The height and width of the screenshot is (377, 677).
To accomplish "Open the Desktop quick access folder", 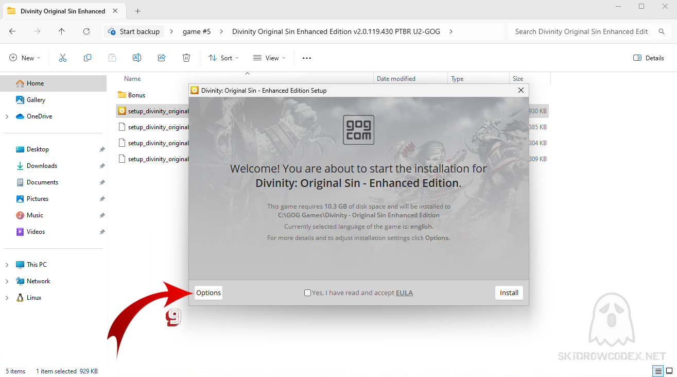I will [x=38, y=149].
